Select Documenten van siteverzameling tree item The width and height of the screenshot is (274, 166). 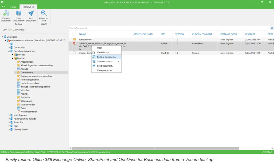coord(36,76)
